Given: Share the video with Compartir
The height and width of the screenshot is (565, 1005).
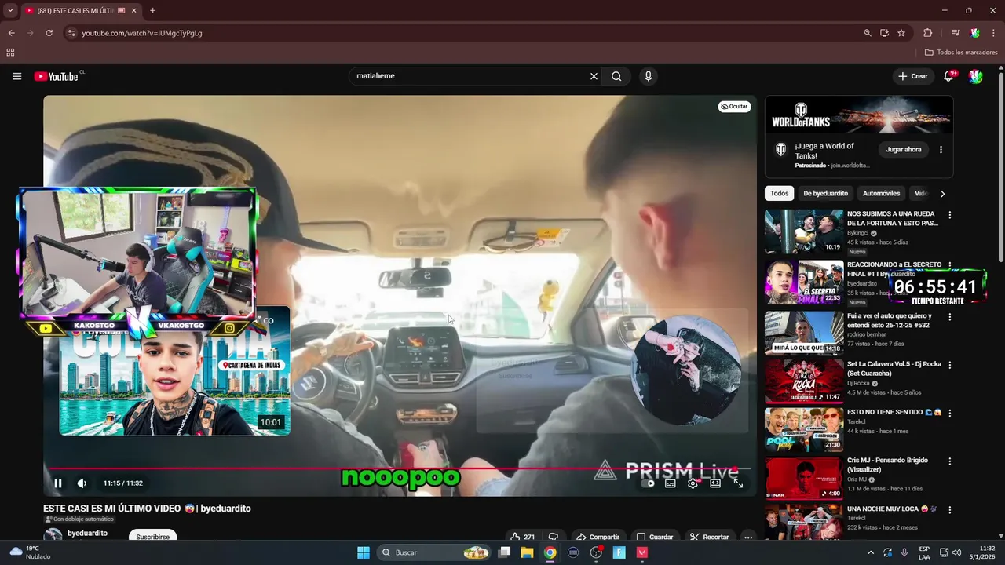Looking at the screenshot, I should click(x=598, y=537).
